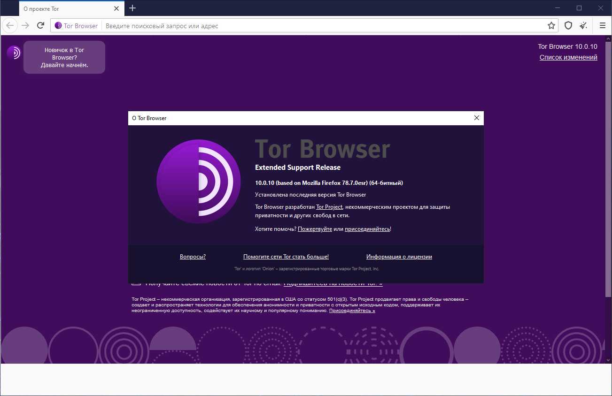Open the 'Список изменений' changelog link
The width and height of the screenshot is (612, 396).
tap(568, 57)
